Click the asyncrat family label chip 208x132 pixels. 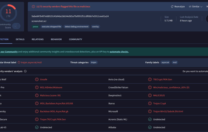pos(165,62)
